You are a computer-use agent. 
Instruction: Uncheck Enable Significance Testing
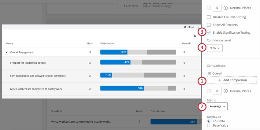click(209, 32)
